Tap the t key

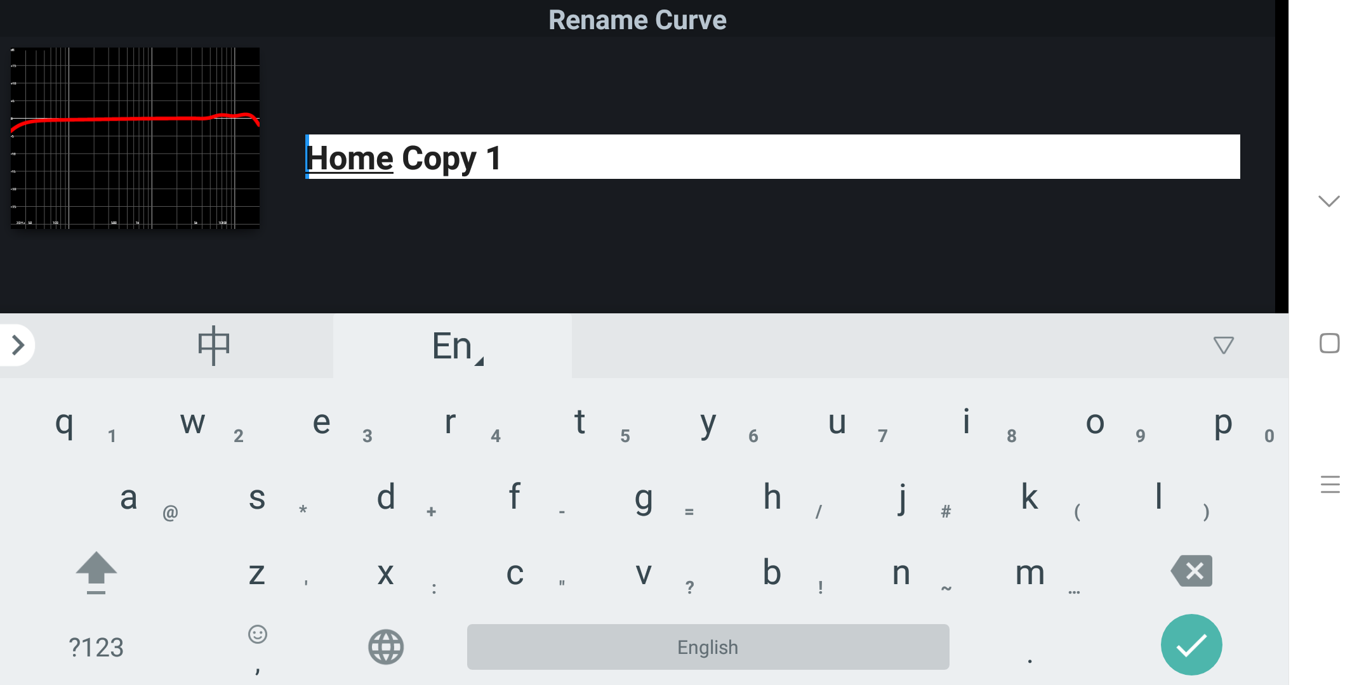tap(580, 422)
